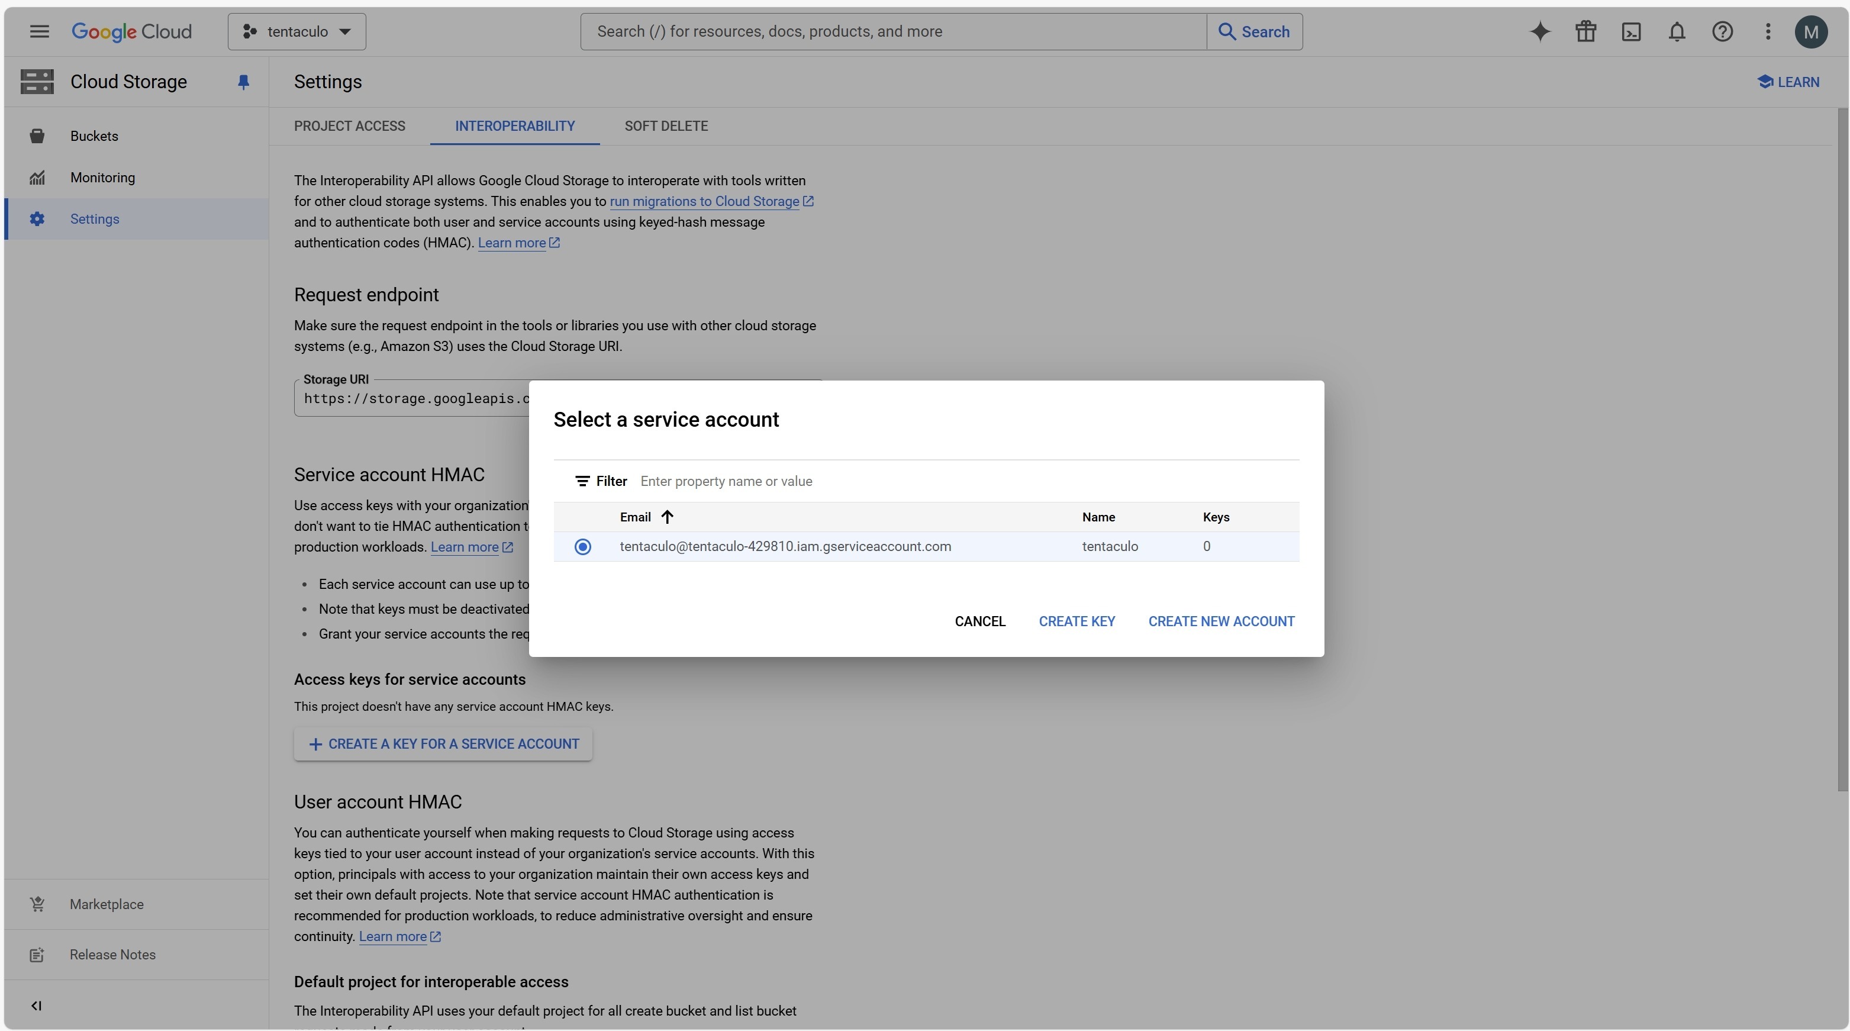Open Learn more link about HMAC
This screenshot has width=1850, height=1031.
(518, 243)
